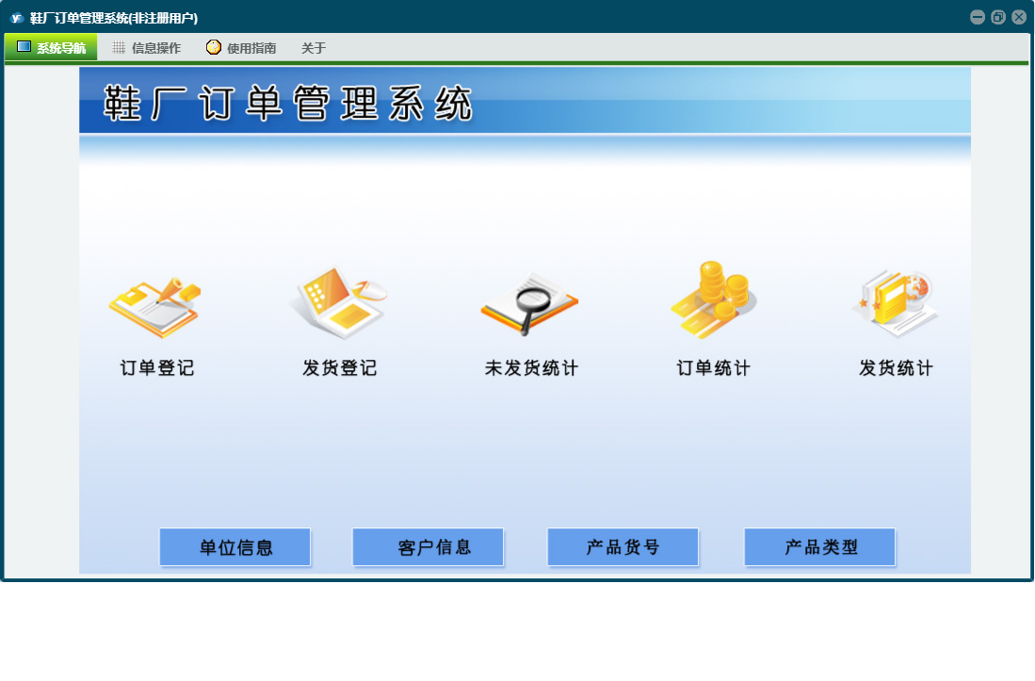
Task: Open the 关于 menu
Action: tap(314, 47)
